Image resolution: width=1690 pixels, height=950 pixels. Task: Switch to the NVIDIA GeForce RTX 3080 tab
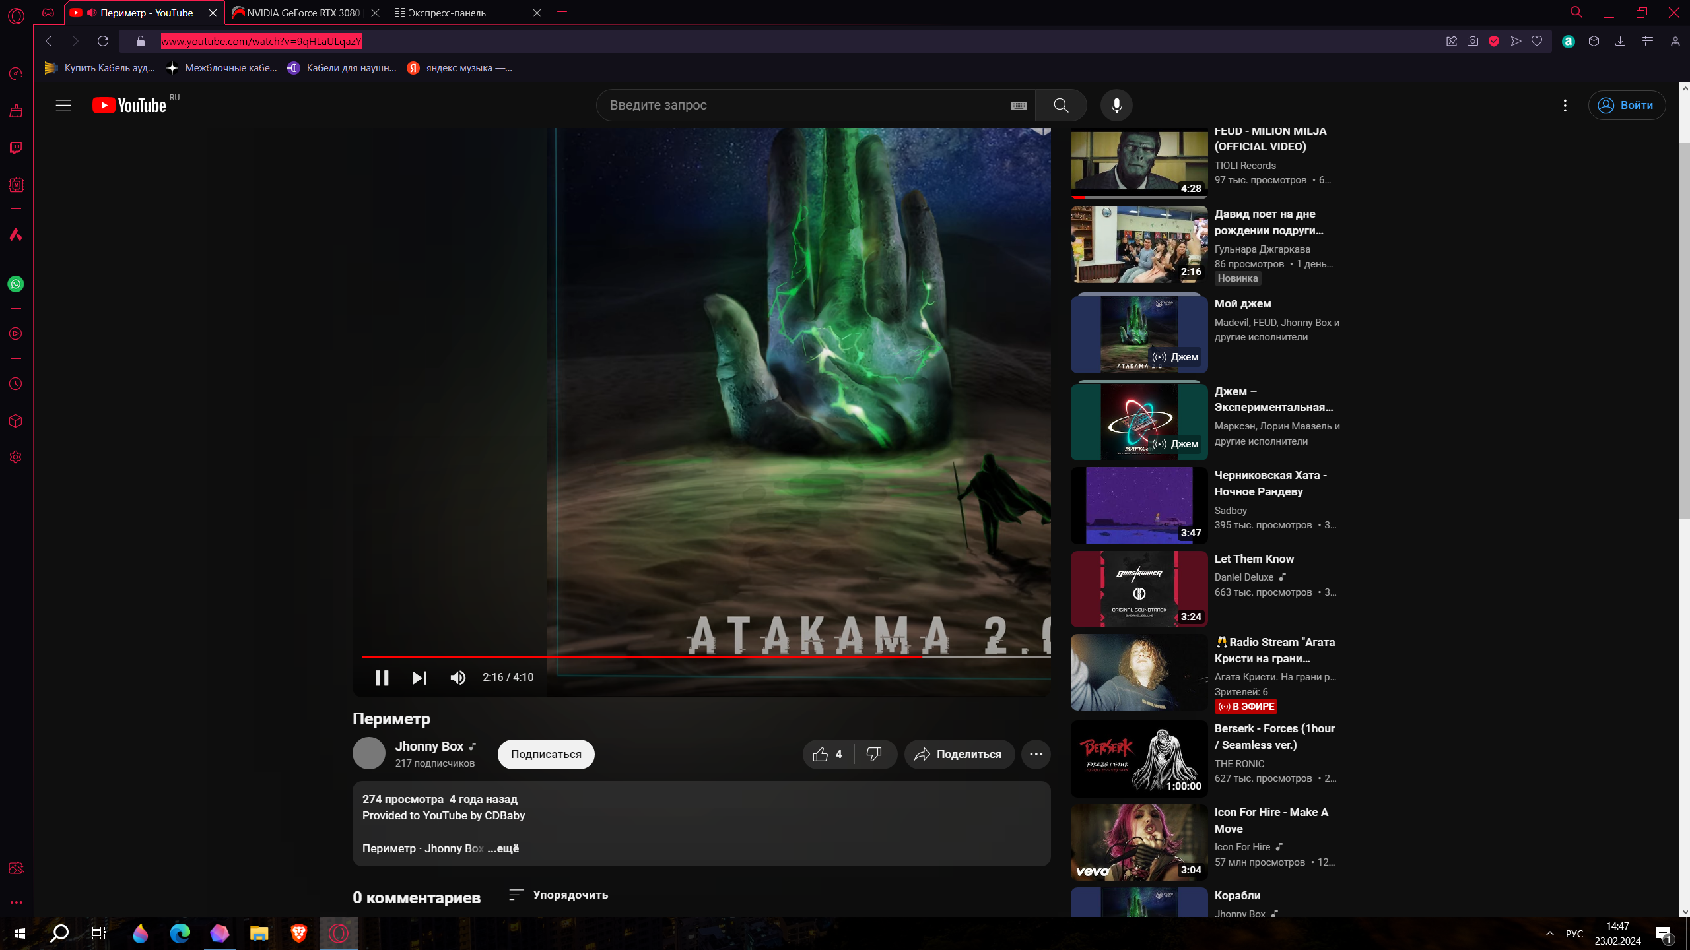(x=302, y=13)
